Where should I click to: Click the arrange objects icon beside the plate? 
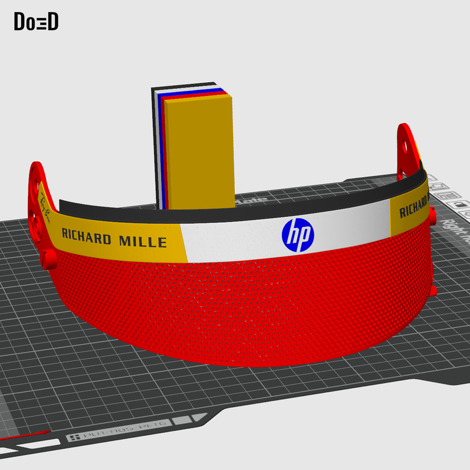(x=448, y=196)
